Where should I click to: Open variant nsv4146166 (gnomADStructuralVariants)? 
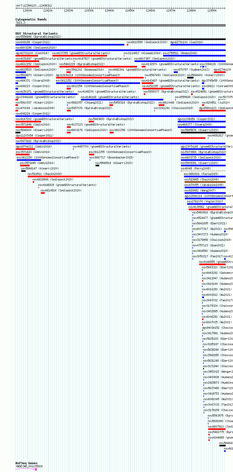(x=110, y=97)
